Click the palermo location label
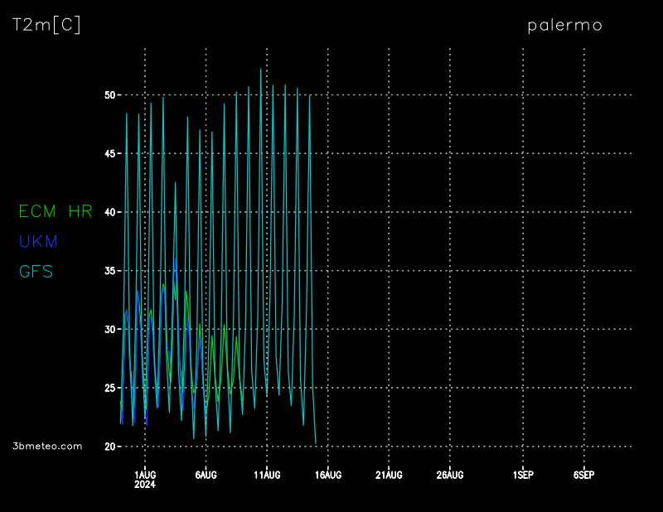The width and height of the screenshot is (663, 512). [564, 26]
